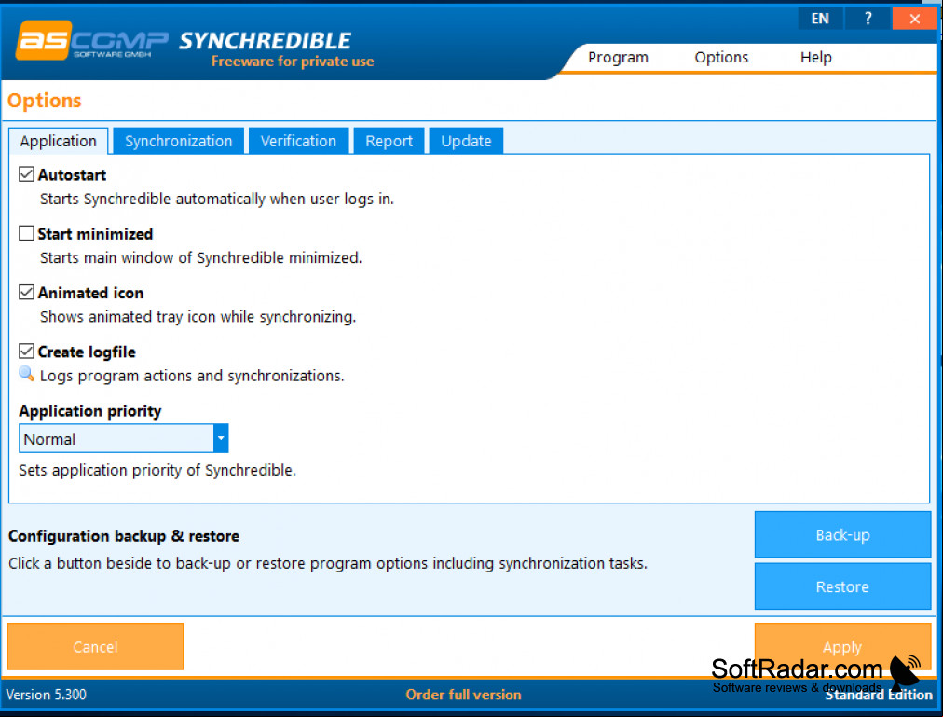Click the Autostart label text

click(x=72, y=174)
